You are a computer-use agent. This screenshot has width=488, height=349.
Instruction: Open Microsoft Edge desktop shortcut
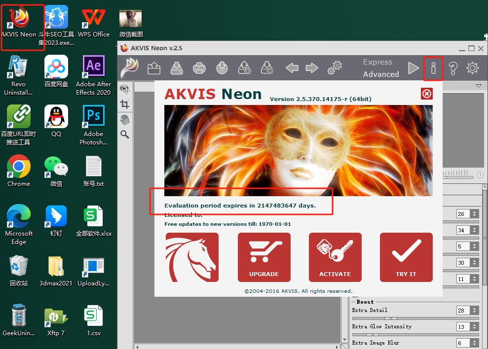(x=19, y=225)
